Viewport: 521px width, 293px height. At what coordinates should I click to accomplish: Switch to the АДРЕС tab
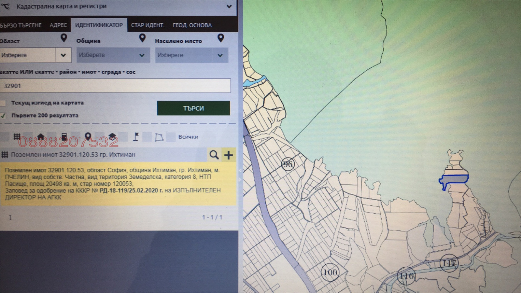pos(58,25)
